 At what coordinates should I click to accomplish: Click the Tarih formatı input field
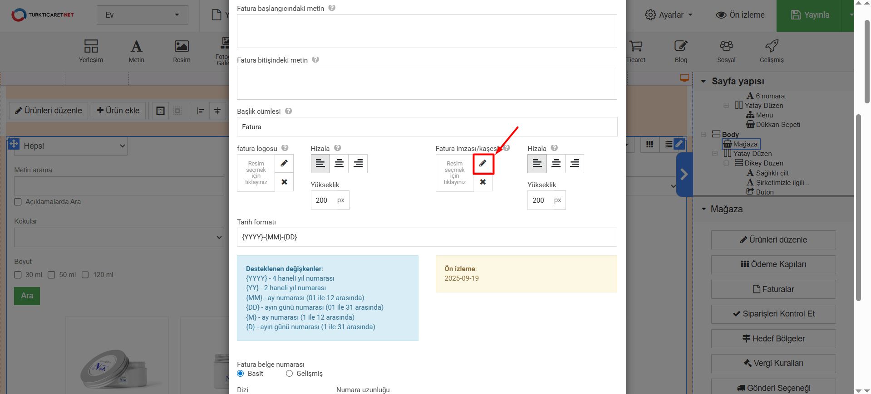pyautogui.click(x=427, y=237)
